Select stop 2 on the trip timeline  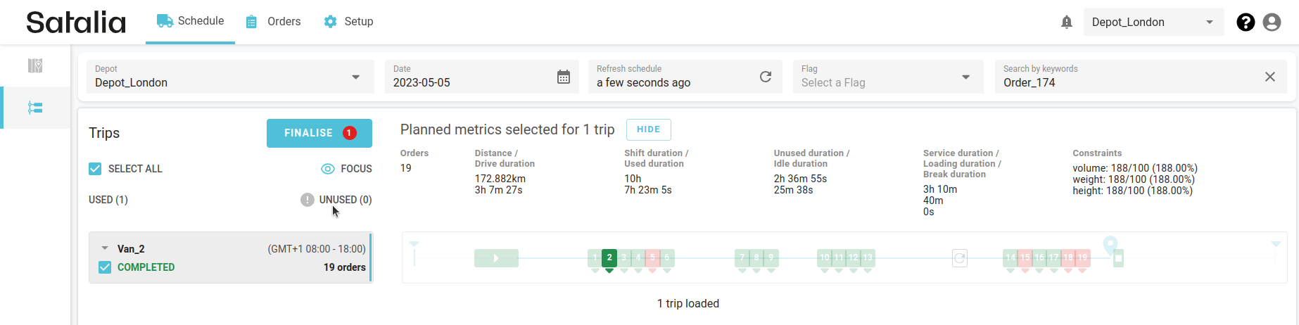click(609, 257)
